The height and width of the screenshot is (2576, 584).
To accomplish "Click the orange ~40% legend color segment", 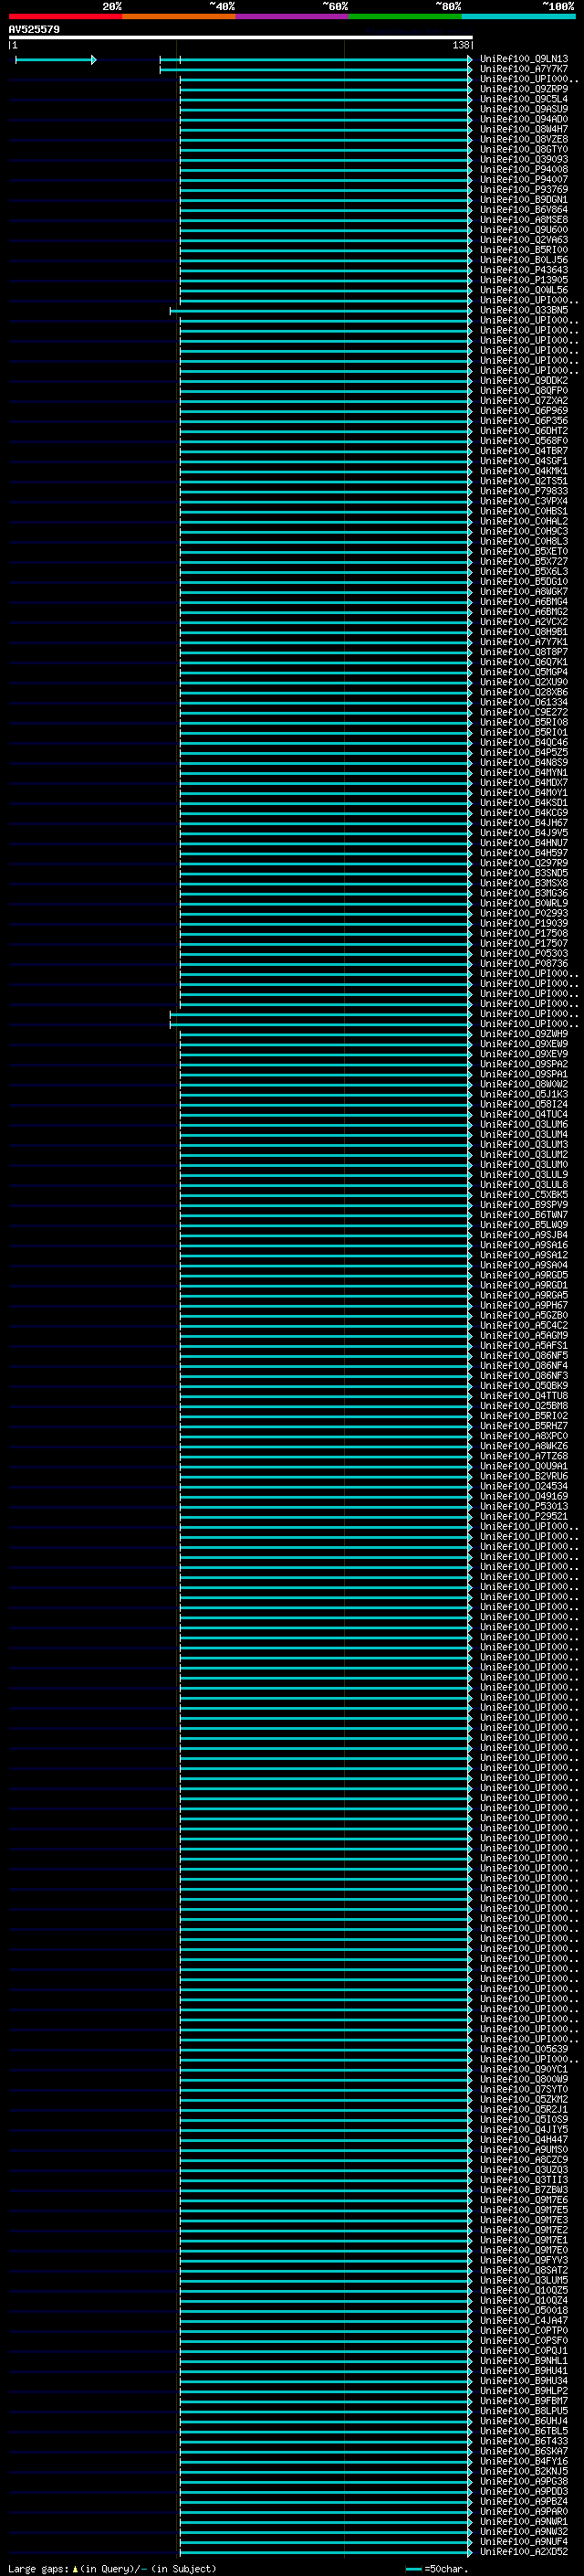I will pos(179,16).
